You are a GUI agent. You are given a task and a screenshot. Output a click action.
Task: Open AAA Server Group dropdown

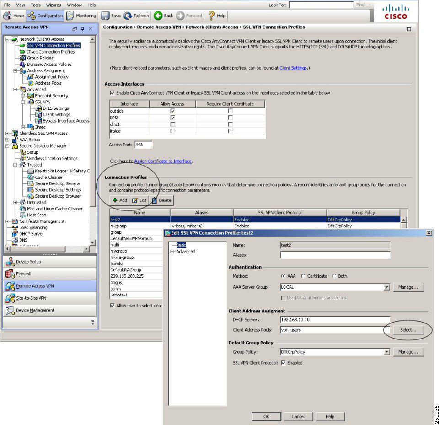tap(387, 287)
